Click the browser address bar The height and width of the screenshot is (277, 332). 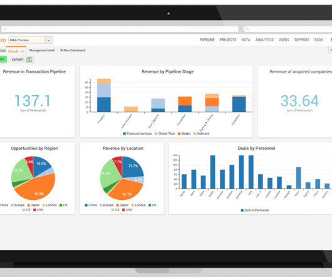[x=120, y=29]
